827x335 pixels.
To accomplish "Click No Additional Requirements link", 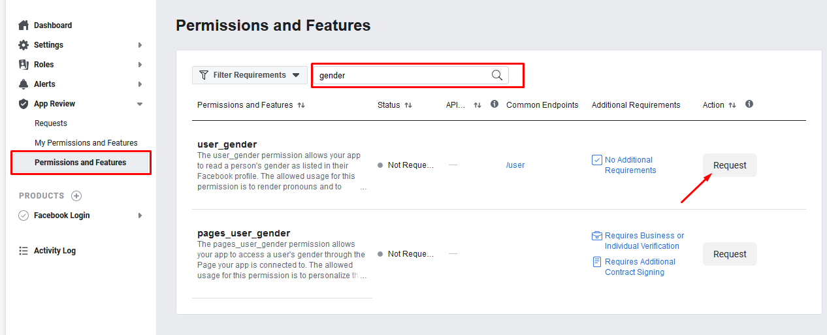I will (x=630, y=165).
